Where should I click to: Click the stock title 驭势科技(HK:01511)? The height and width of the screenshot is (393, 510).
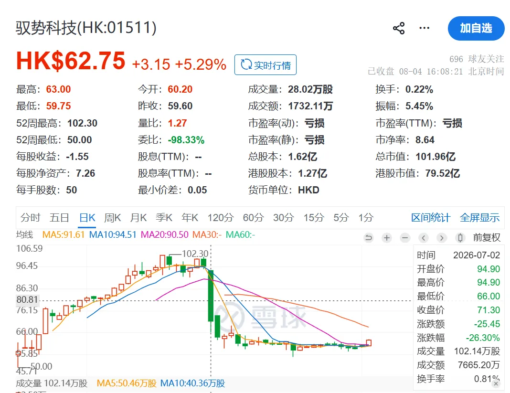(x=86, y=28)
